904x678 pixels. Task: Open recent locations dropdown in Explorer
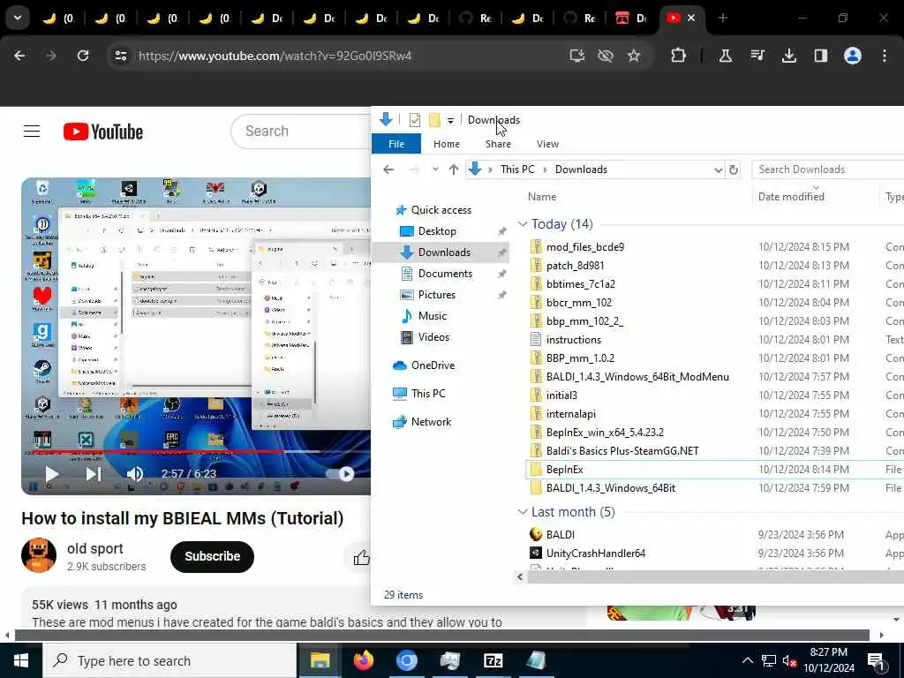tap(435, 169)
